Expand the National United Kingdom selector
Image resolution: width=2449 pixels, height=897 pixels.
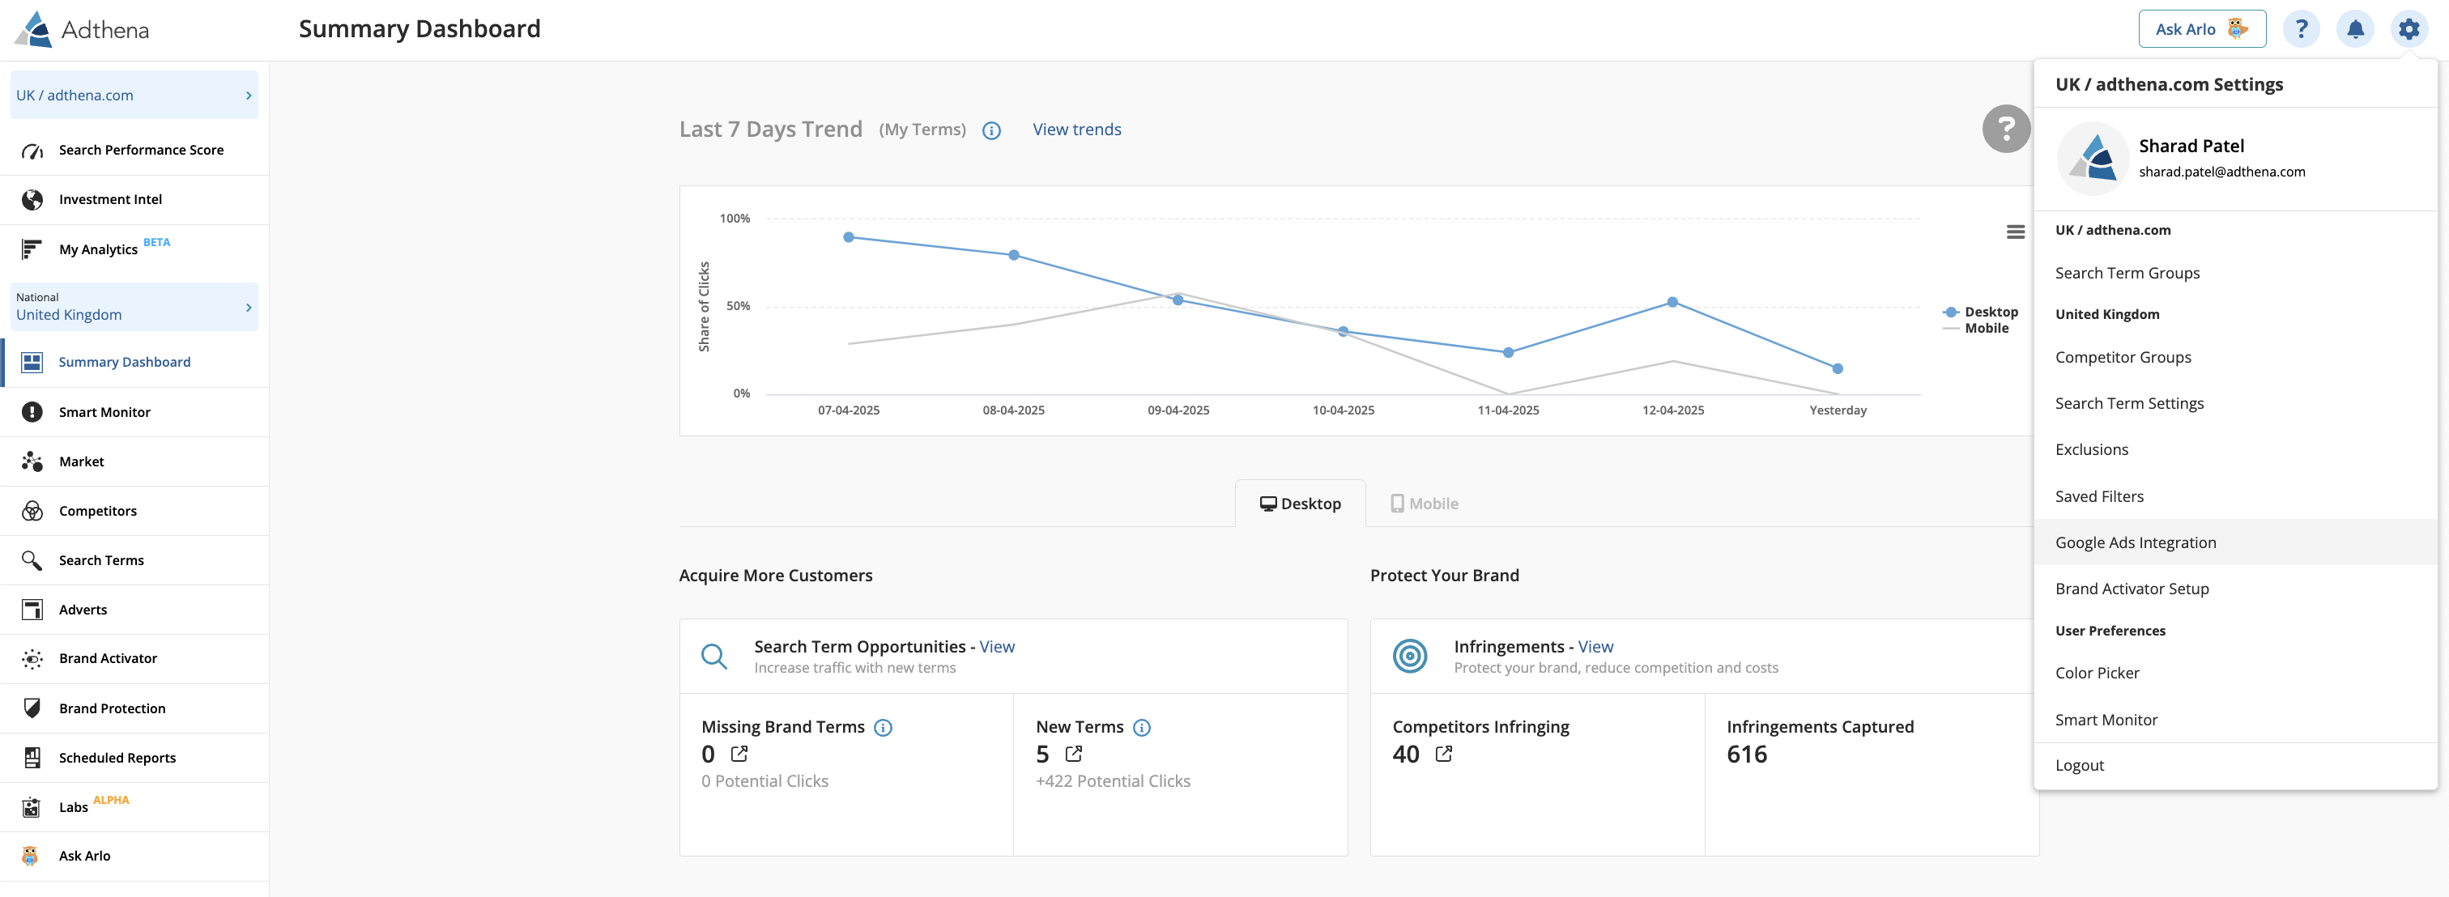pos(134,307)
